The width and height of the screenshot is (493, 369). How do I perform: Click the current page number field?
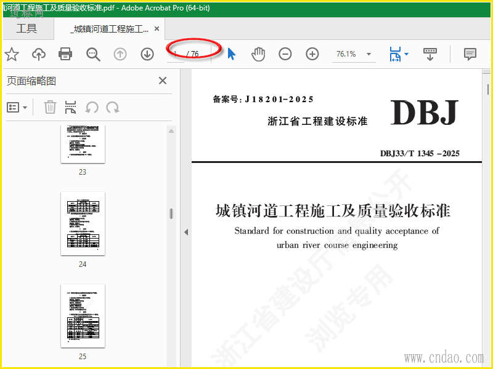tap(176, 54)
